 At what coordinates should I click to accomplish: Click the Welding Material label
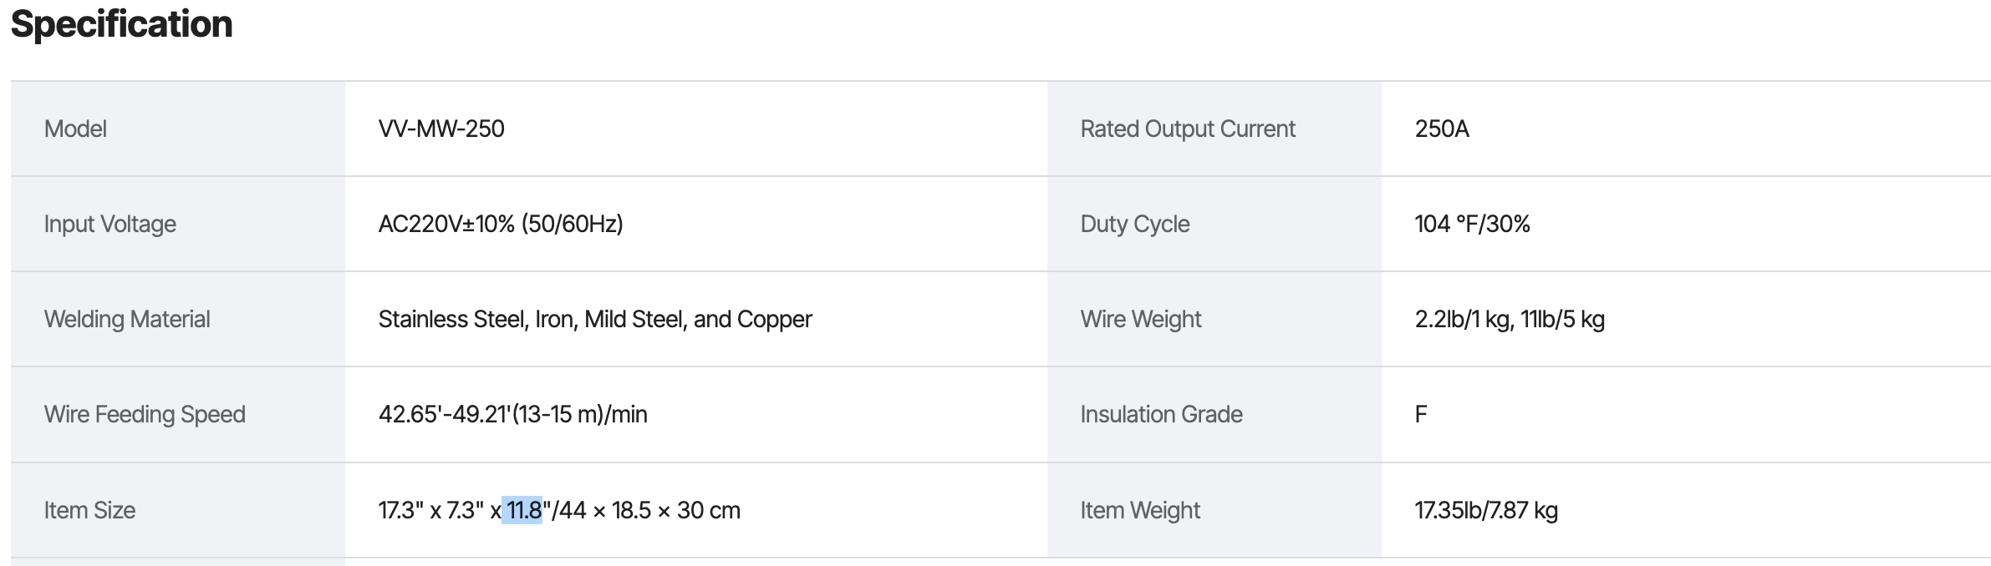[127, 319]
